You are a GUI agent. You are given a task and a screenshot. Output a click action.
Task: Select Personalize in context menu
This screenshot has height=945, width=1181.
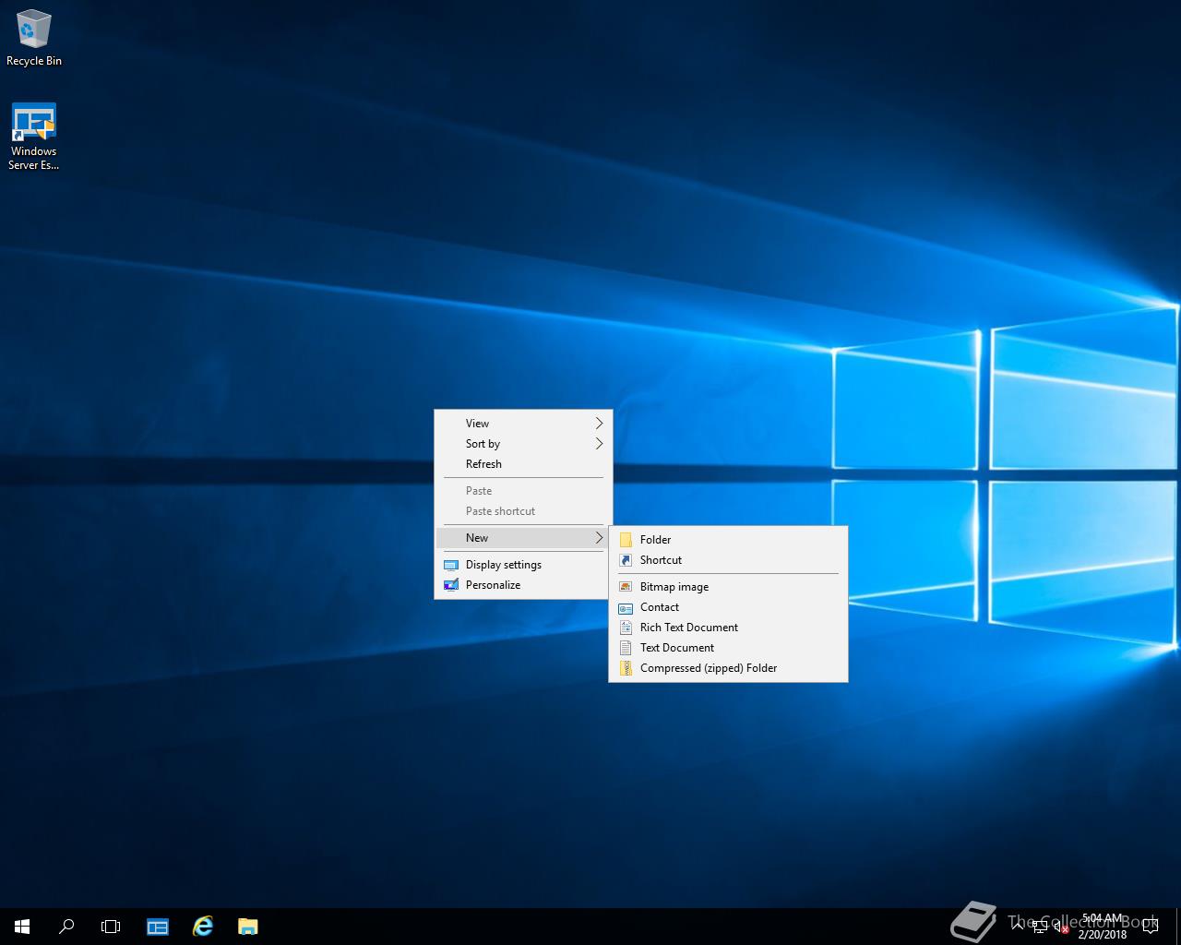click(493, 585)
